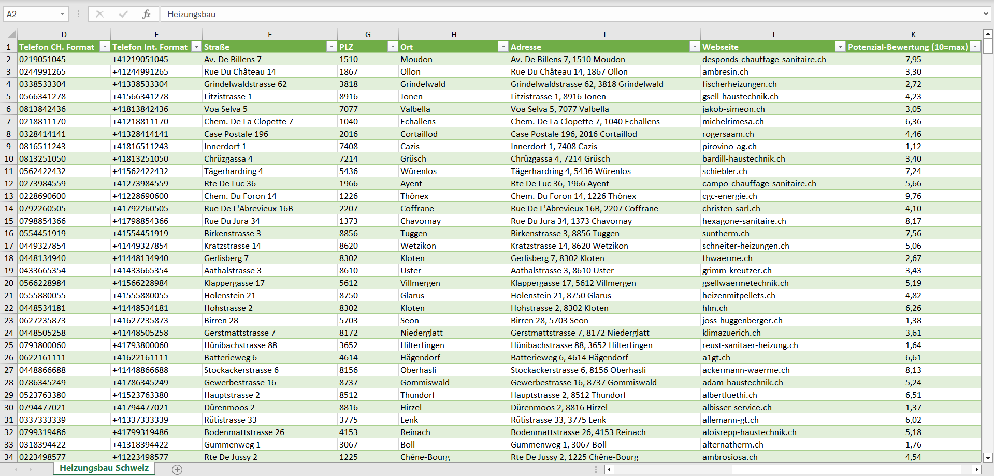Image resolution: width=994 pixels, height=476 pixels.
Task: Click the horizontal scrollbar thumb
Action: click(x=846, y=470)
